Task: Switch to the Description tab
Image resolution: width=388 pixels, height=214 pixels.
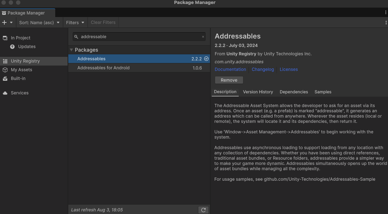Action: (225, 92)
